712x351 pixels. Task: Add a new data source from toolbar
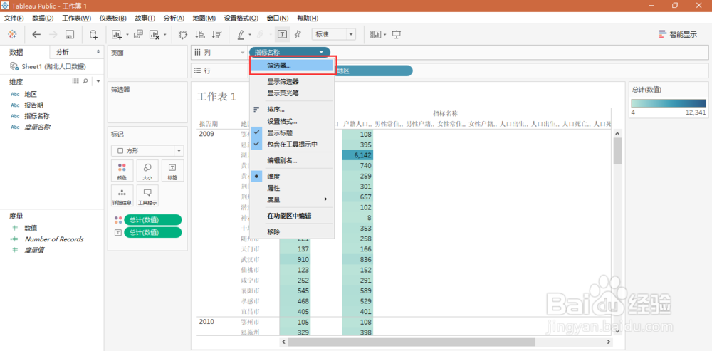(x=93, y=34)
